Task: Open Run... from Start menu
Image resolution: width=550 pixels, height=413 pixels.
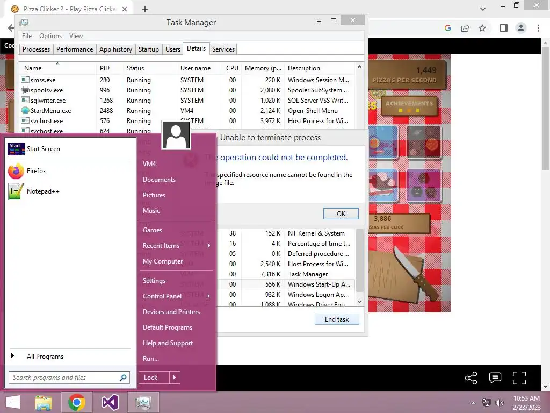Action: 151,359
